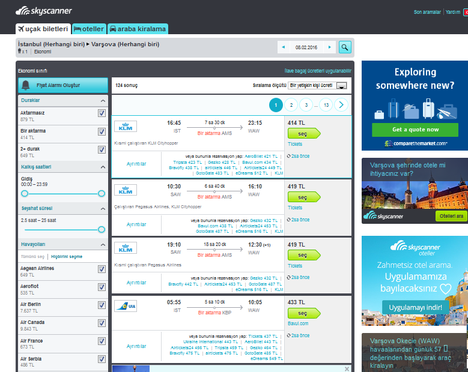Click the left Gidiş time slider handle
The image size is (468, 372).
(x=25, y=194)
